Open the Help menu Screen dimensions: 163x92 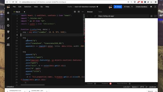tap(47, 7)
